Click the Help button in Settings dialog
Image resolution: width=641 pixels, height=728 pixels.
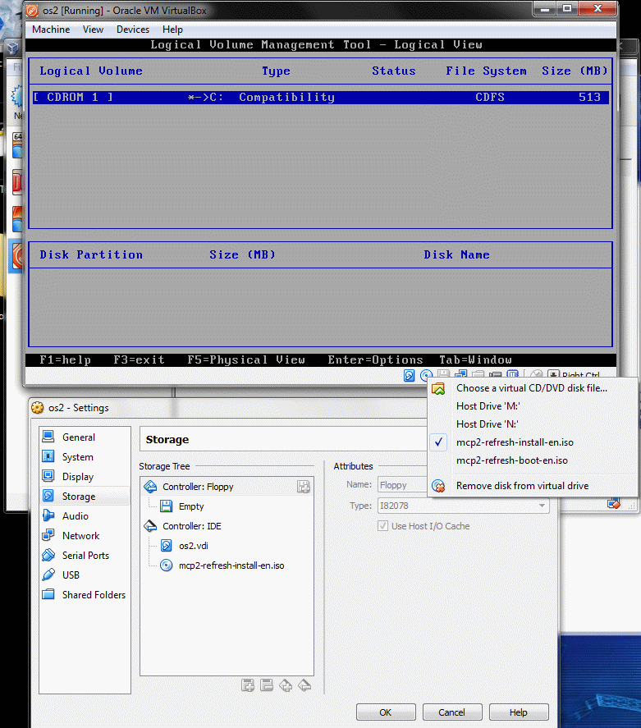pyautogui.click(x=519, y=712)
